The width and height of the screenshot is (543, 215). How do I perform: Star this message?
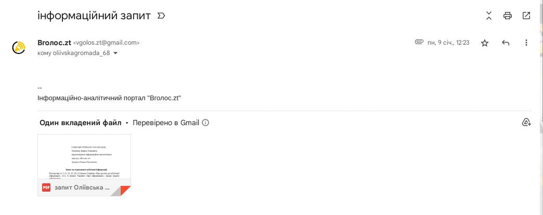pyautogui.click(x=485, y=43)
